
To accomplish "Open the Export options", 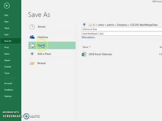I will 7,61.
